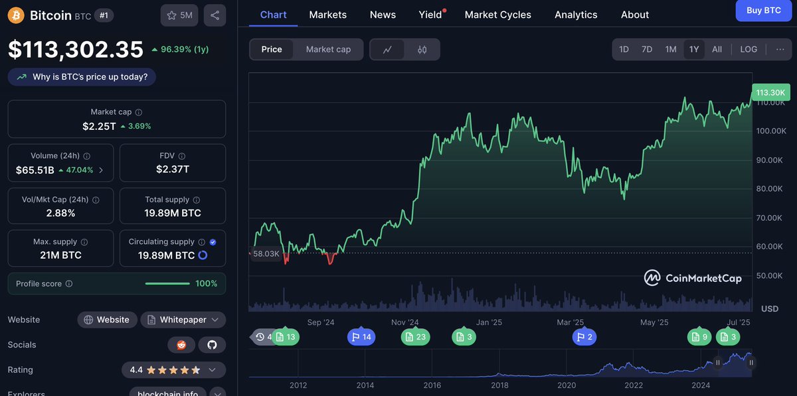The width and height of the screenshot is (797, 396).
Task: Toggle the Price view button
Action: click(x=272, y=49)
